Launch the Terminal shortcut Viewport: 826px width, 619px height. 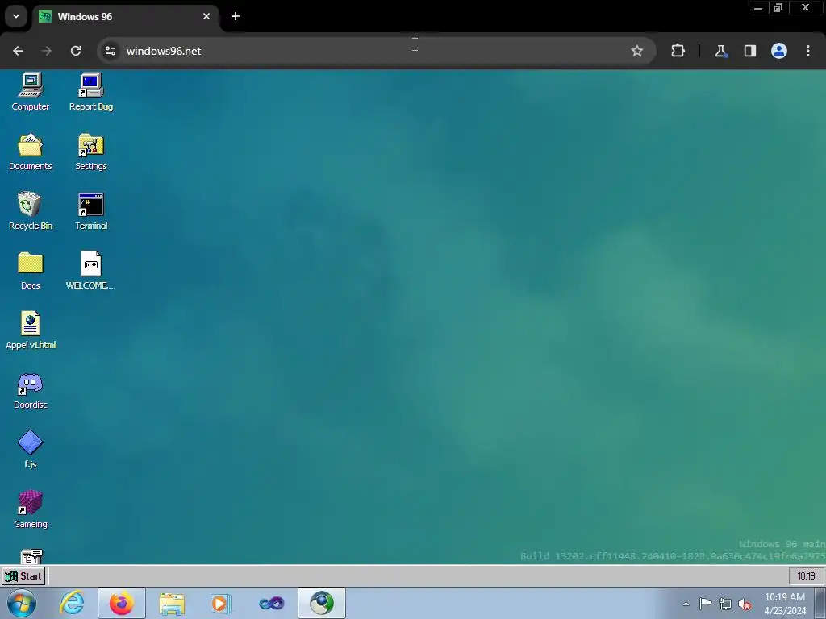click(x=90, y=211)
